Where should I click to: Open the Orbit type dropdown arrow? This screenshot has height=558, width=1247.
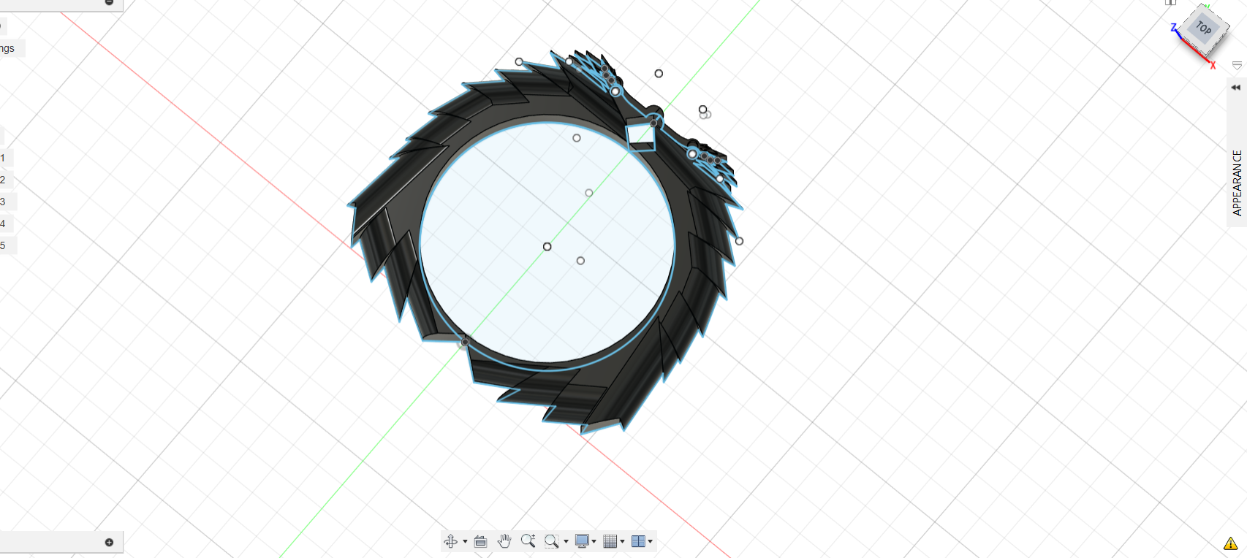tap(465, 541)
